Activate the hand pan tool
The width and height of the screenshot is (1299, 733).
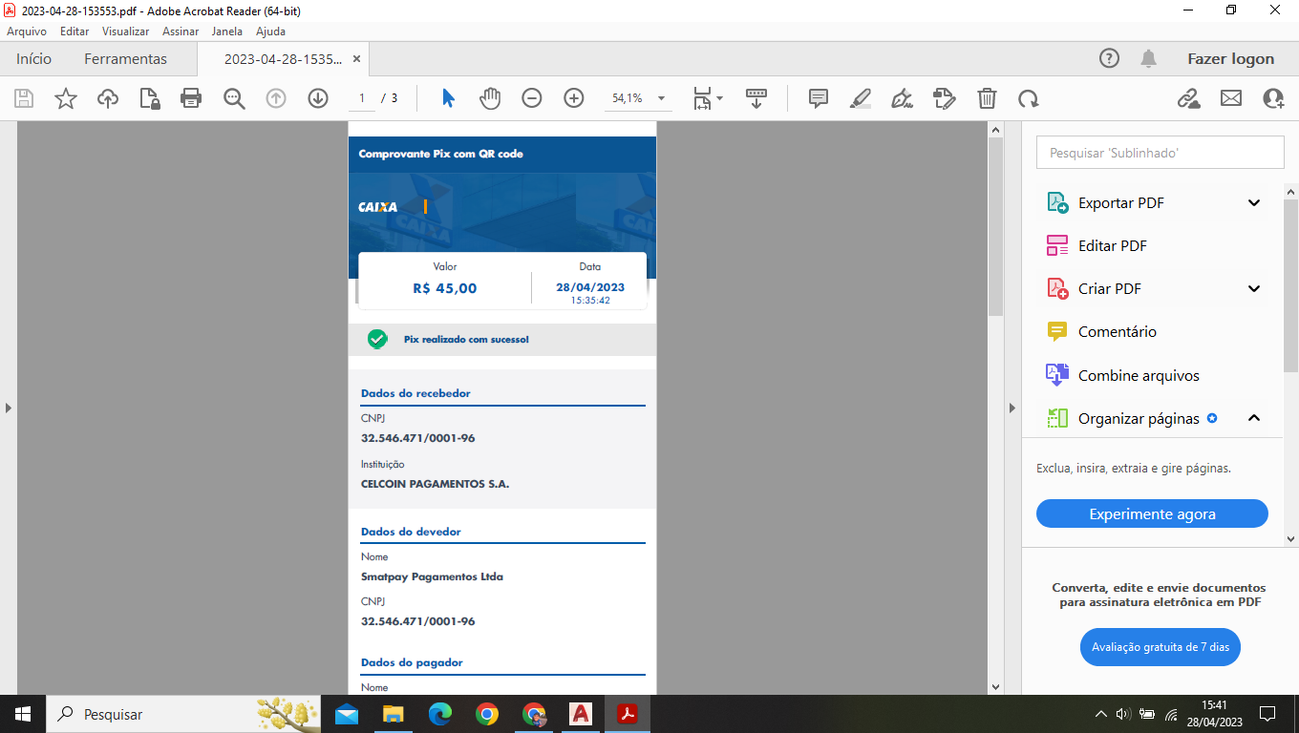point(490,98)
